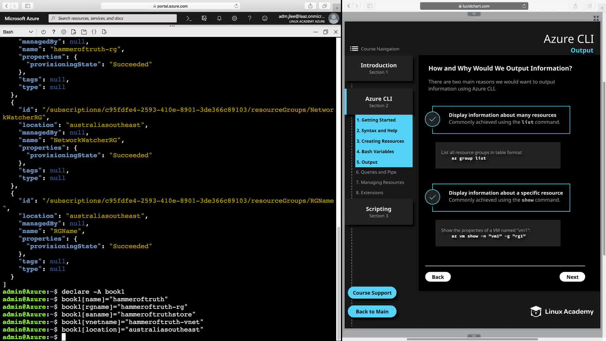Expand the Scripting Section 3 panel
This screenshot has height=341, width=606.
(378, 212)
